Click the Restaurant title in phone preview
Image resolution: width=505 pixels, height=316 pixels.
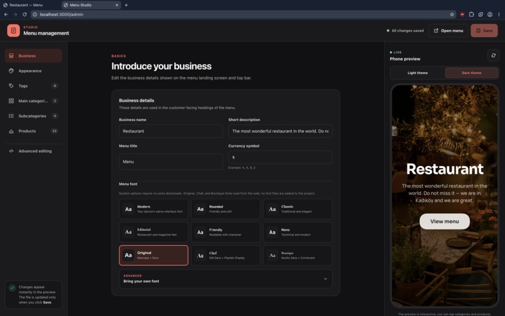[x=445, y=169]
